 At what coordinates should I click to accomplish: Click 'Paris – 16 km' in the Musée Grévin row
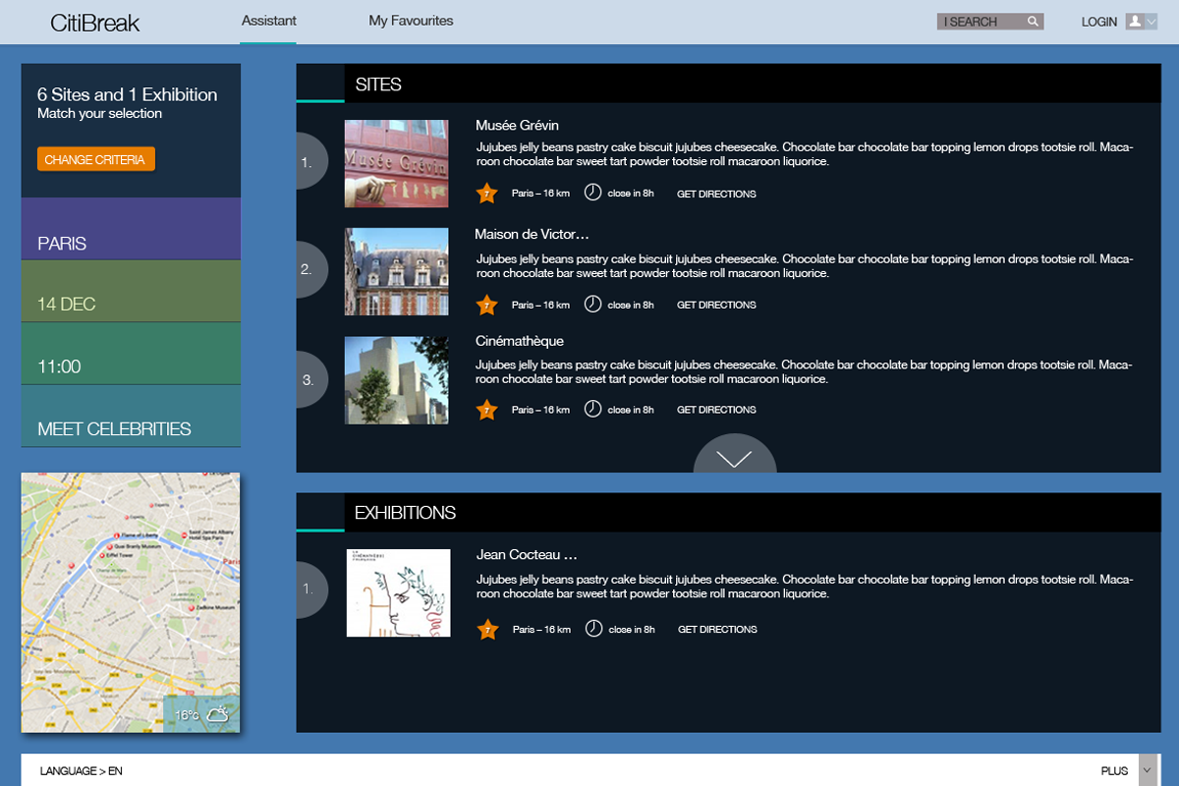click(x=540, y=194)
